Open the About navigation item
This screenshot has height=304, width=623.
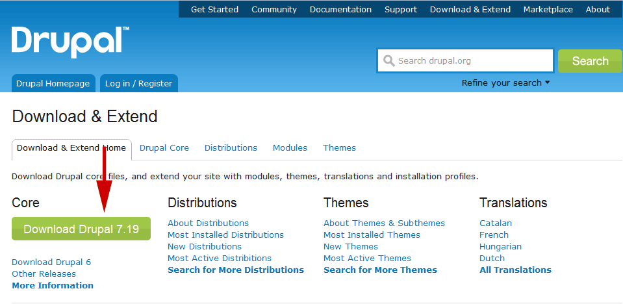pyautogui.click(x=598, y=10)
